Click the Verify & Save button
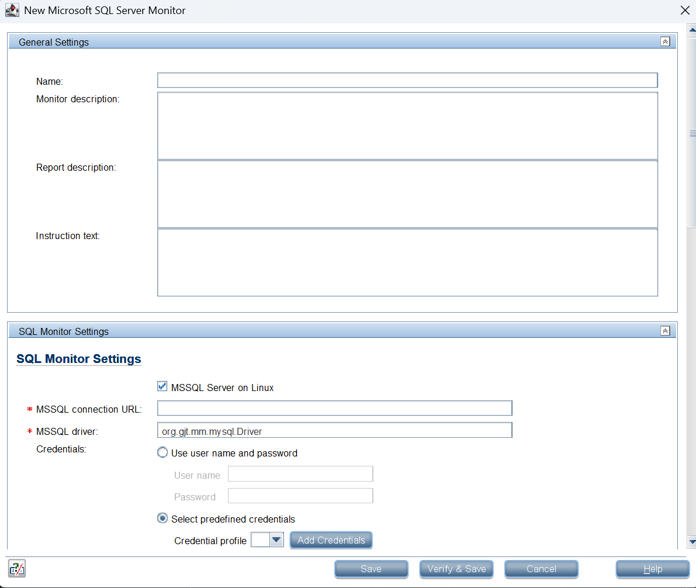Viewport: 696px width, 588px height. click(456, 569)
